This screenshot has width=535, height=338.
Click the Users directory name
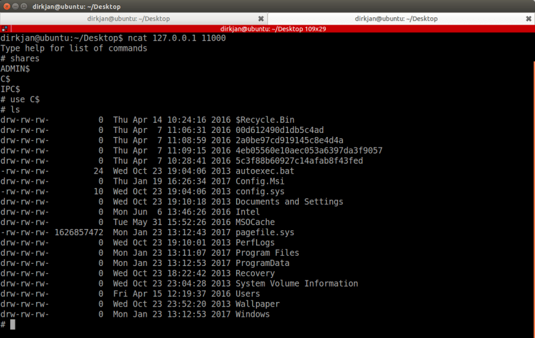tap(247, 294)
